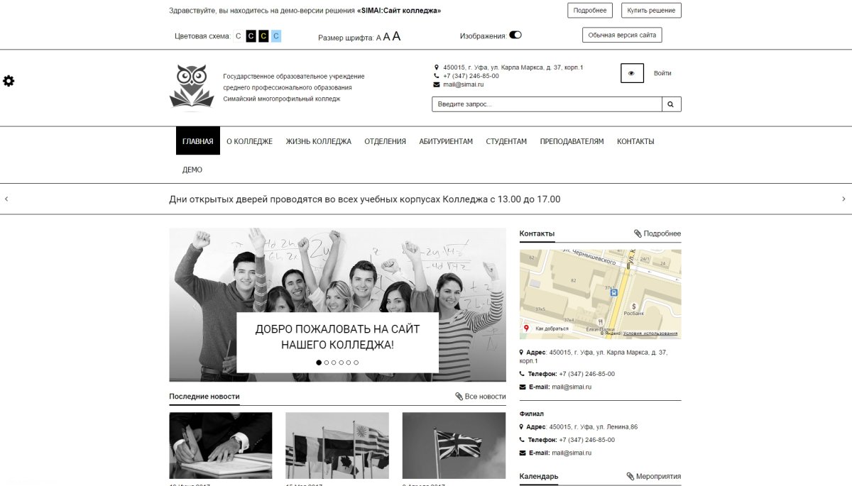
Task: Advance announcement with right arrow
Action: tap(843, 199)
